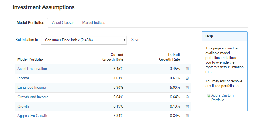Click trash icon for Income row
This screenshot has width=256, height=133.
[187, 78]
